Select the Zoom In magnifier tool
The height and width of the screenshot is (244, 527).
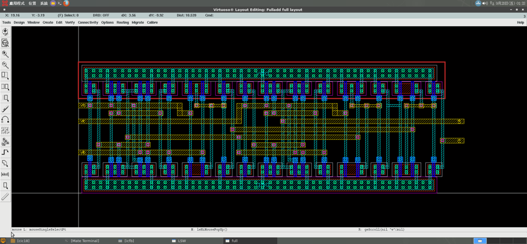pos(5,54)
